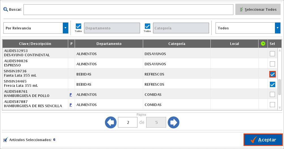This screenshot has height=149, width=284.
Task: Click the current page number field
Action: [x=128, y=122]
